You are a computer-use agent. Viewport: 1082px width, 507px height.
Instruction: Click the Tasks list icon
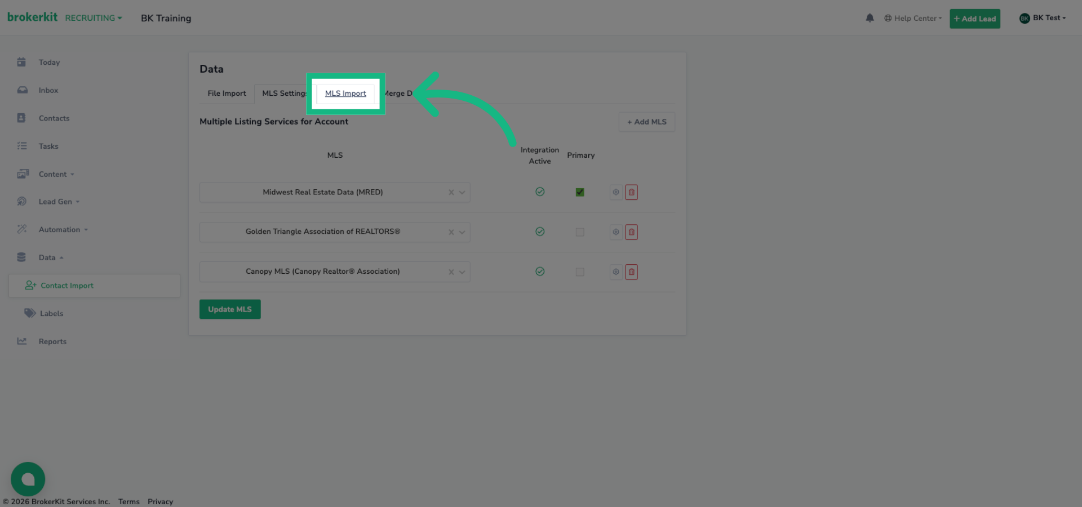click(x=22, y=146)
